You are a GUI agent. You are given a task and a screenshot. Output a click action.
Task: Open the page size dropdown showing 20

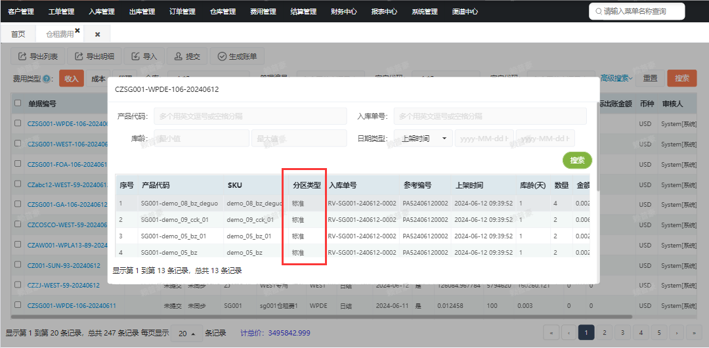186,333
